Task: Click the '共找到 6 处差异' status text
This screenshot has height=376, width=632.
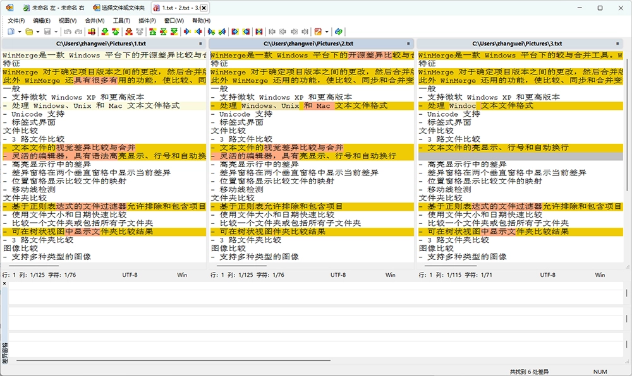Action: pos(529,372)
